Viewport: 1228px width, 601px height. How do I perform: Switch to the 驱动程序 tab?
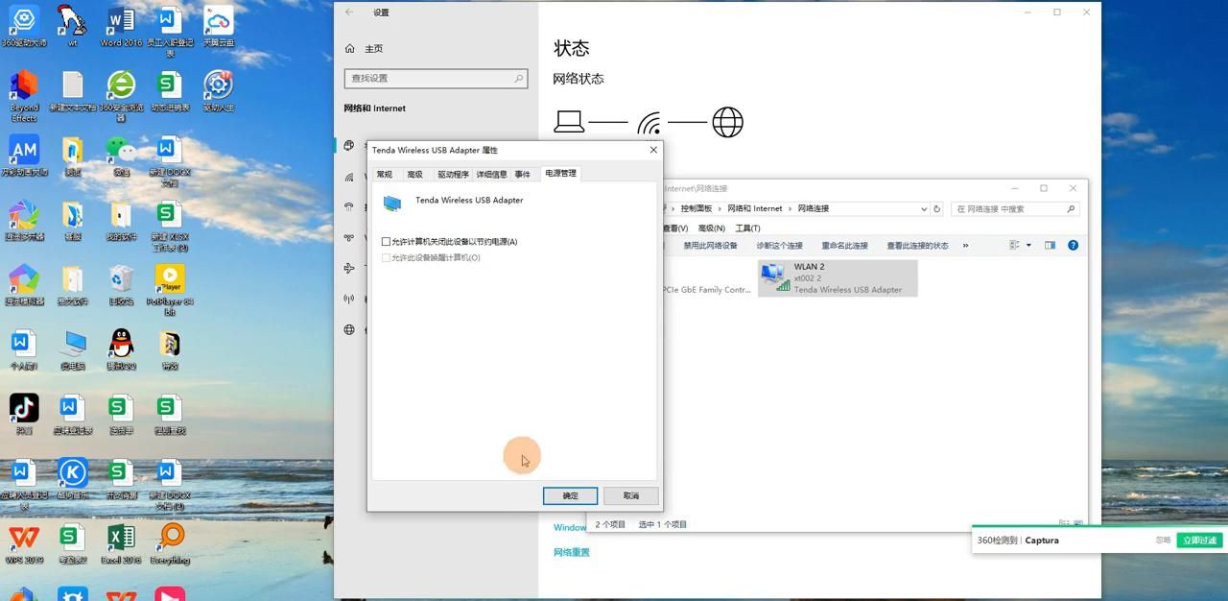click(x=452, y=174)
